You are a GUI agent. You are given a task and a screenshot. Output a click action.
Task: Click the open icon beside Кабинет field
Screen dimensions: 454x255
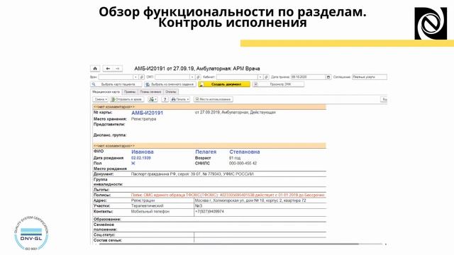coord(267,77)
